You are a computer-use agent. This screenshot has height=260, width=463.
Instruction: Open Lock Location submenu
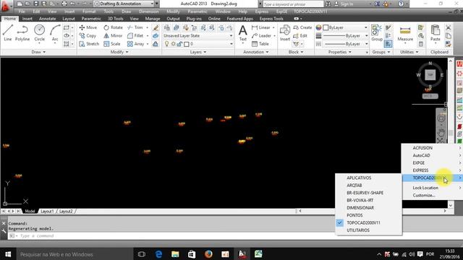tap(433, 188)
